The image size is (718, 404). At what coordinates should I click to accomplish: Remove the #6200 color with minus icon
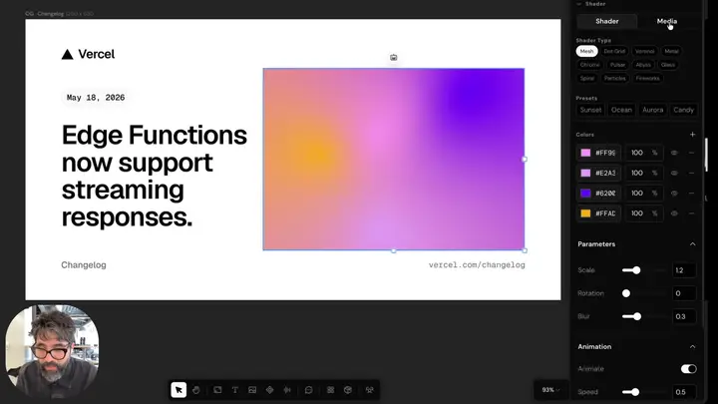pyautogui.click(x=691, y=193)
